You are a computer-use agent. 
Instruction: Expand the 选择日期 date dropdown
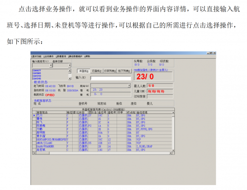point(70,66)
